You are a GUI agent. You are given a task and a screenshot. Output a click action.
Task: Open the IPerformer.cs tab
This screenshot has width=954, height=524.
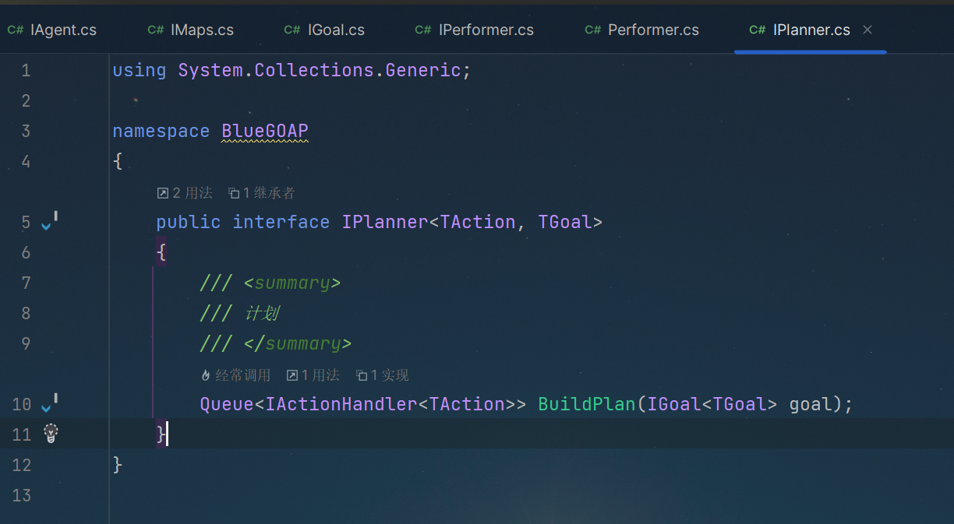tap(474, 30)
